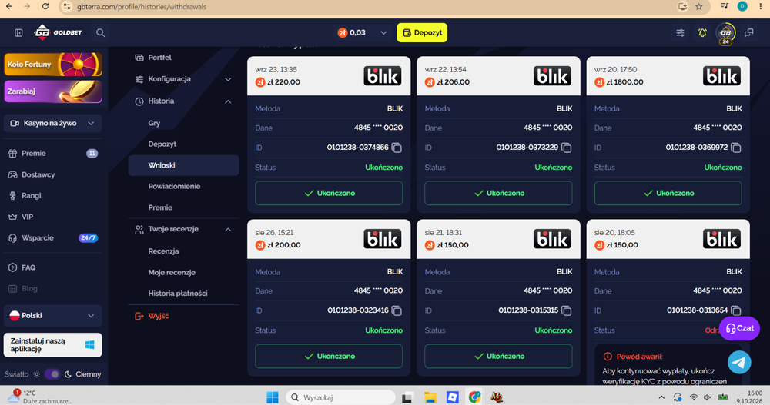Click the Wyszukaj taskbar search box
The width and height of the screenshot is (770, 405).
tap(340, 397)
